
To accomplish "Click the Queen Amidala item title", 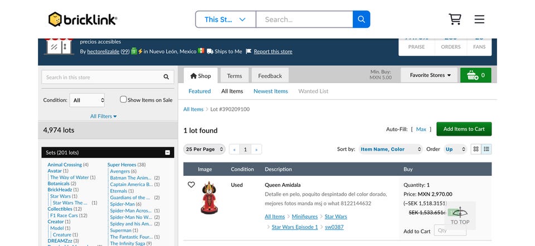I will click(x=283, y=185).
